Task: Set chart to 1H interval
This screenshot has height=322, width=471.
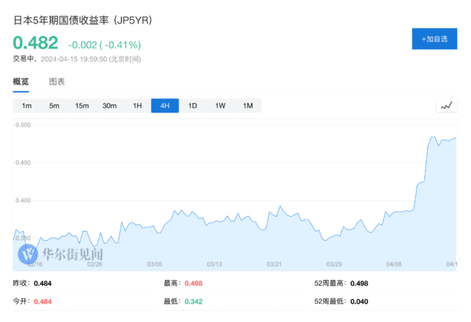Action: (137, 106)
